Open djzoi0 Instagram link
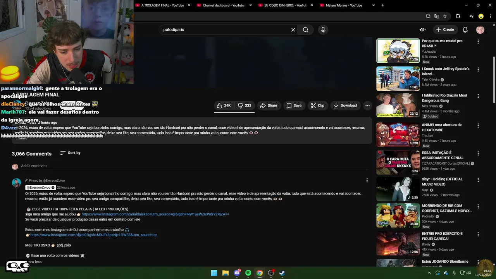 pos(93,235)
